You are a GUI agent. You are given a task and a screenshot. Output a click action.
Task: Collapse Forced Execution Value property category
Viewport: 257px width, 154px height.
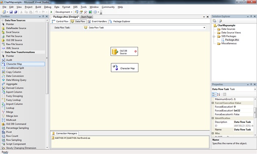[213, 103]
